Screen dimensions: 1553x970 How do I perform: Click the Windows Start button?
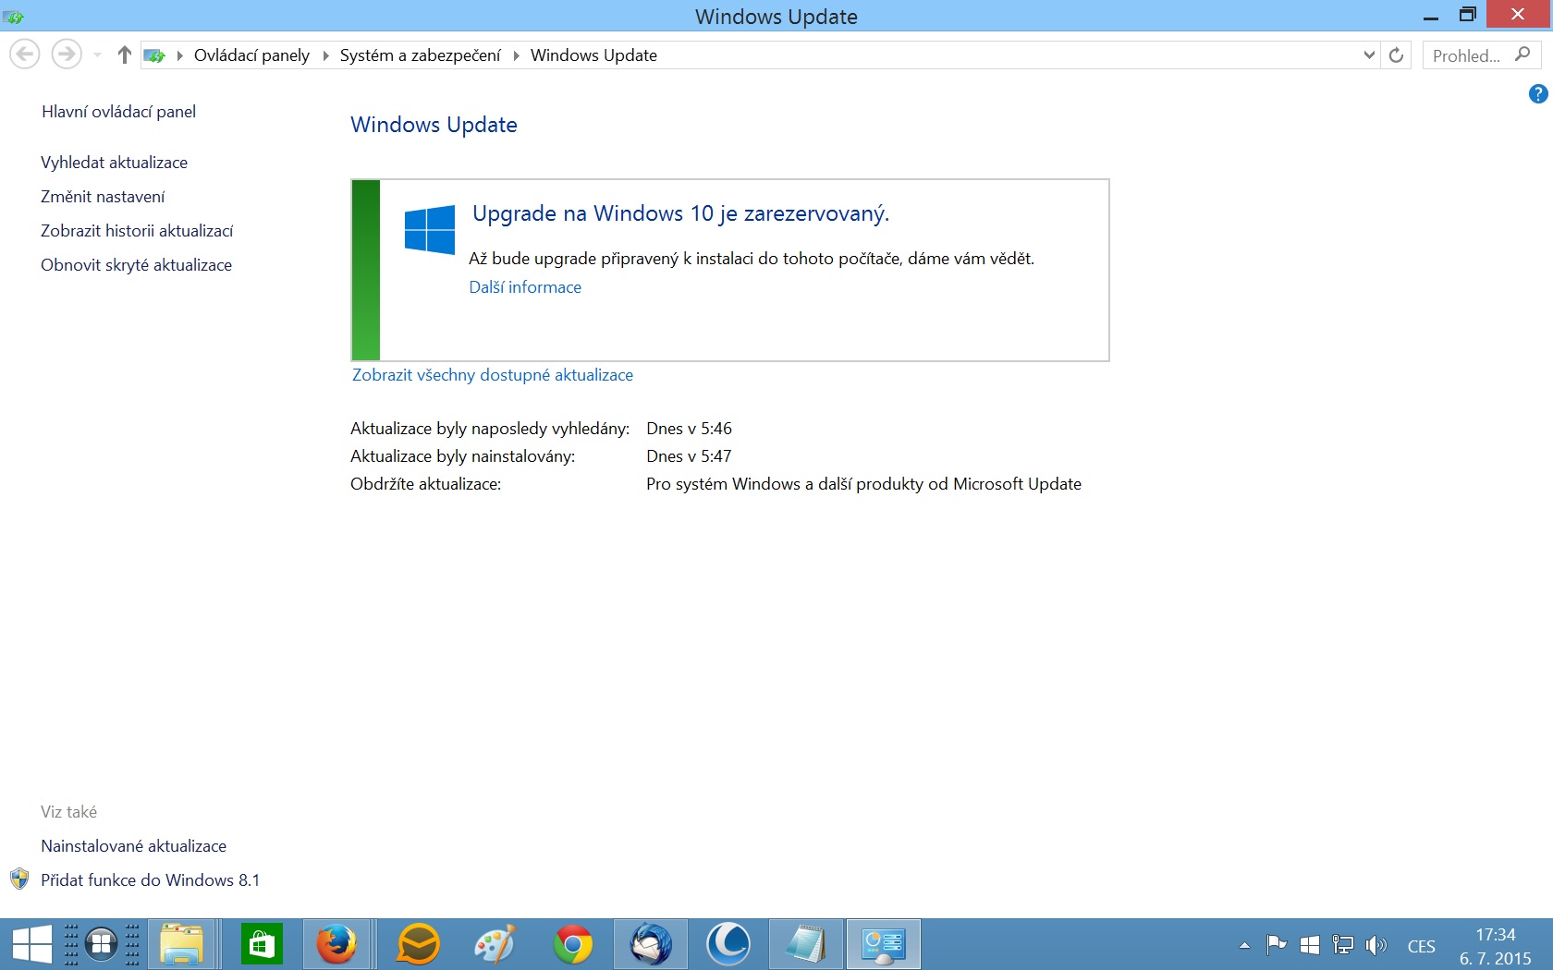[31, 944]
